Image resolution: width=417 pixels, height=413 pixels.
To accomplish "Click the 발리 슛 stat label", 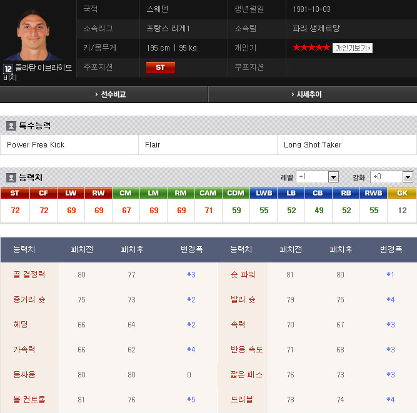I will (x=243, y=299).
